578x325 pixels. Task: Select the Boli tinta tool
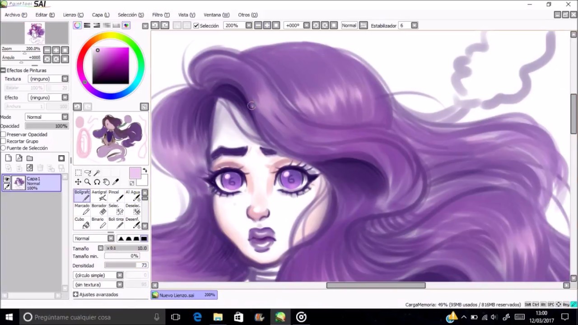[x=116, y=223]
